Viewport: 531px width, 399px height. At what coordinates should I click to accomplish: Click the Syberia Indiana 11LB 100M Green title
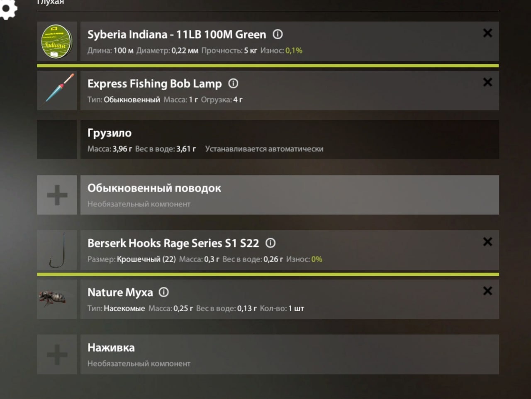tap(177, 34)
